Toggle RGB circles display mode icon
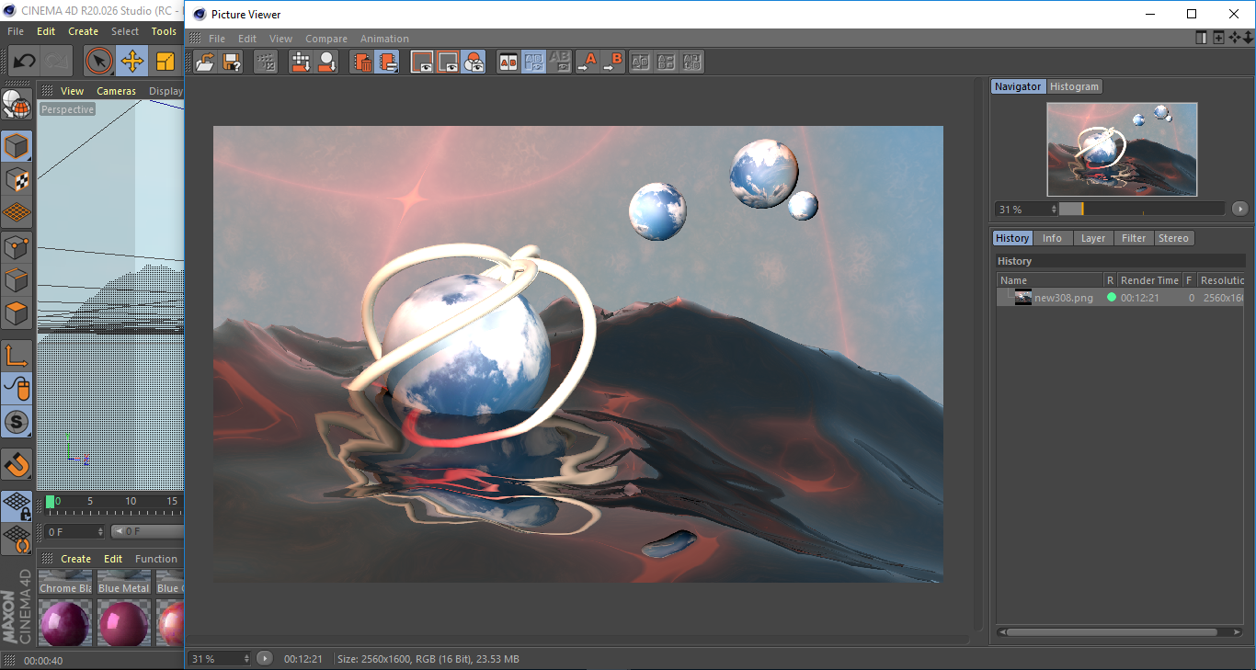Screen dimensions: 1256x670 tap(474, 62)
